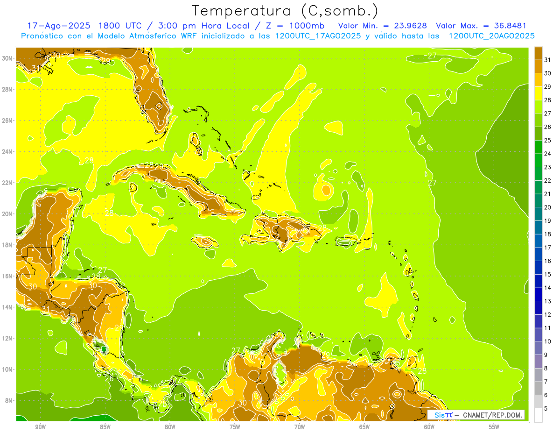Screen dimensions: 560x433
Task: Click the WRF model forecast description line
Action: (x=278, y=36)
